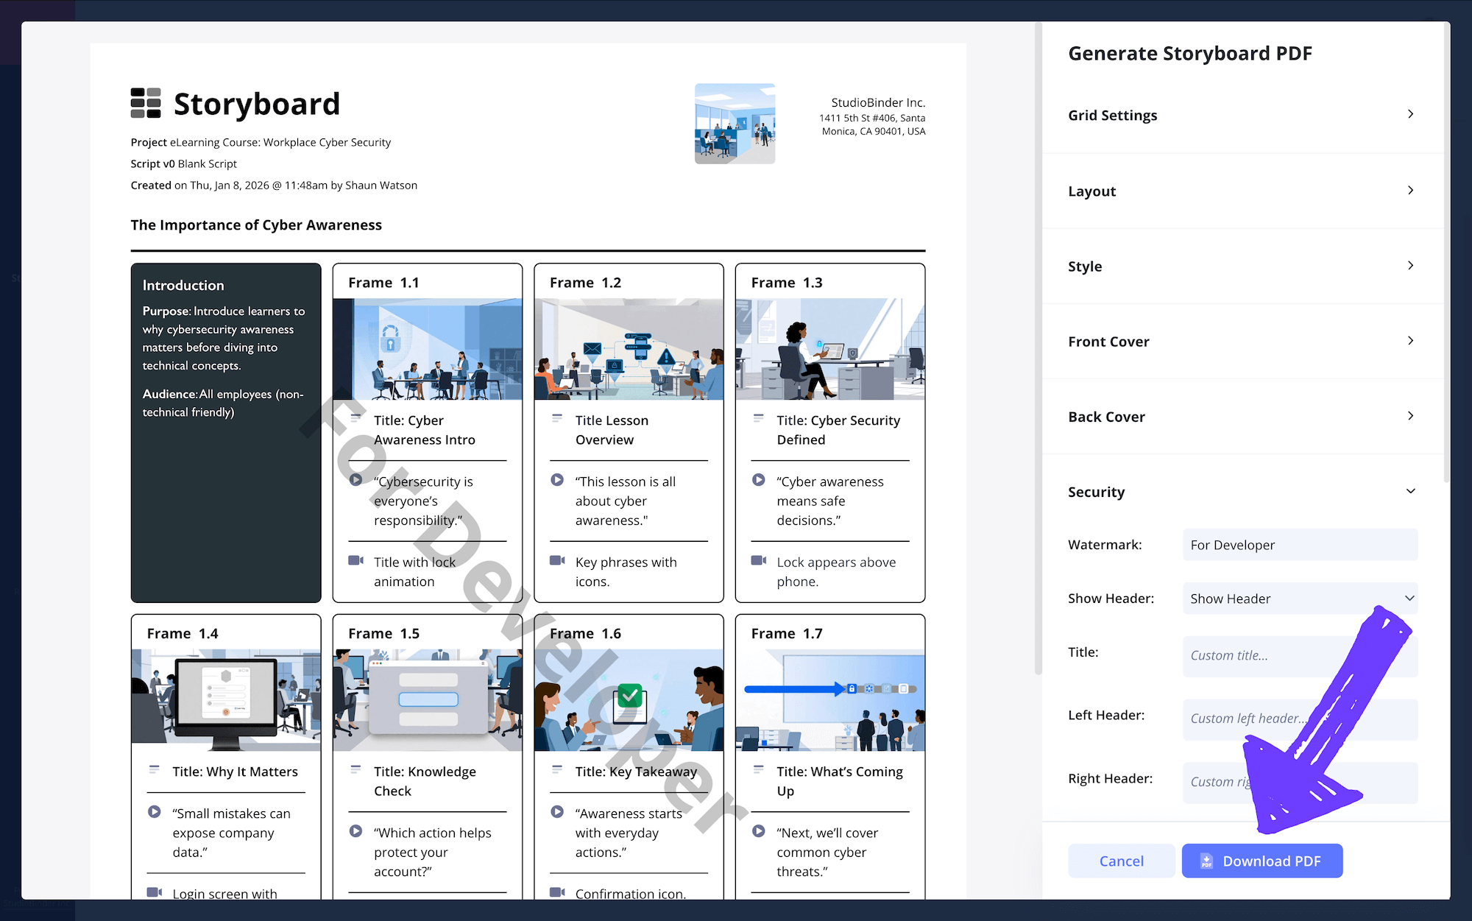1472x921 pixels.
Task: Click the PDF icon inside Download PDF button
Action: [1206, 861]
